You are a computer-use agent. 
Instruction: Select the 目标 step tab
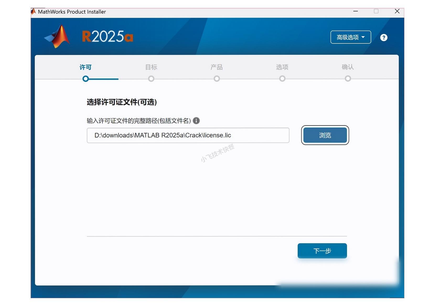(x=151, y=67)
